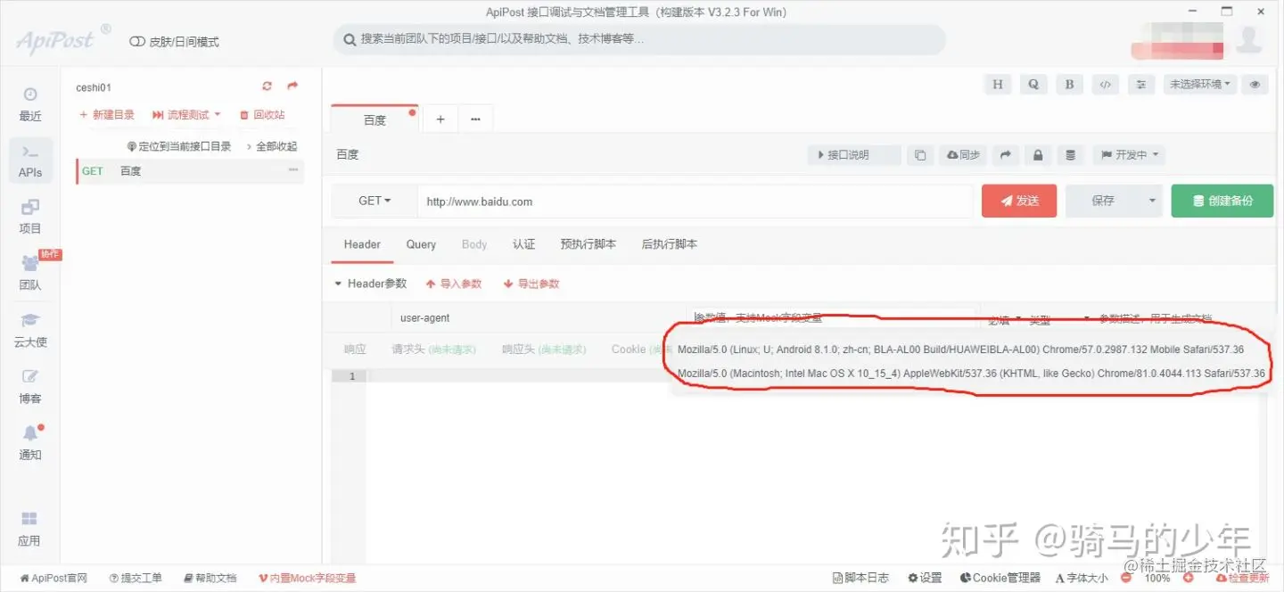This screenshot has width=1284, height=592.
Task: Switch to the 预执行脚本 tab
Action: (588, 244)
